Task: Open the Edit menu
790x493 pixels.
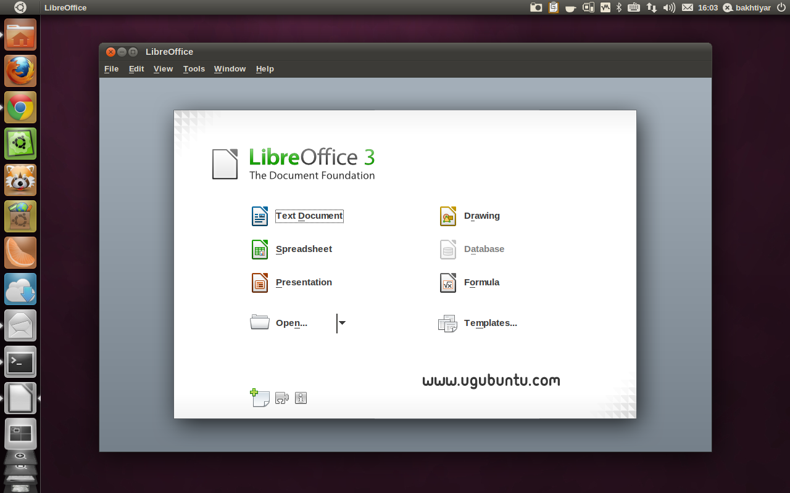Action: (x=136, y=69)
